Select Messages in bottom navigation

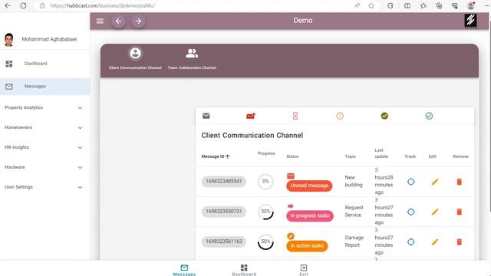coord(184,270)
